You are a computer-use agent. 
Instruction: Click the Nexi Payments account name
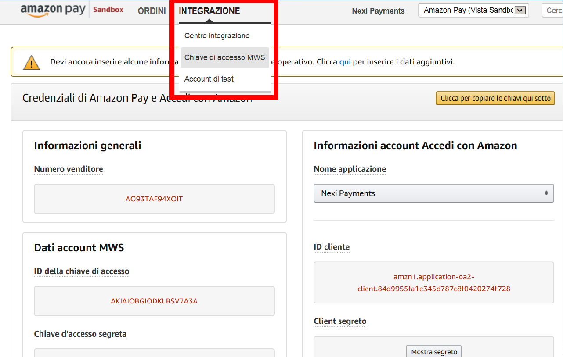click(x=378, y=11)
